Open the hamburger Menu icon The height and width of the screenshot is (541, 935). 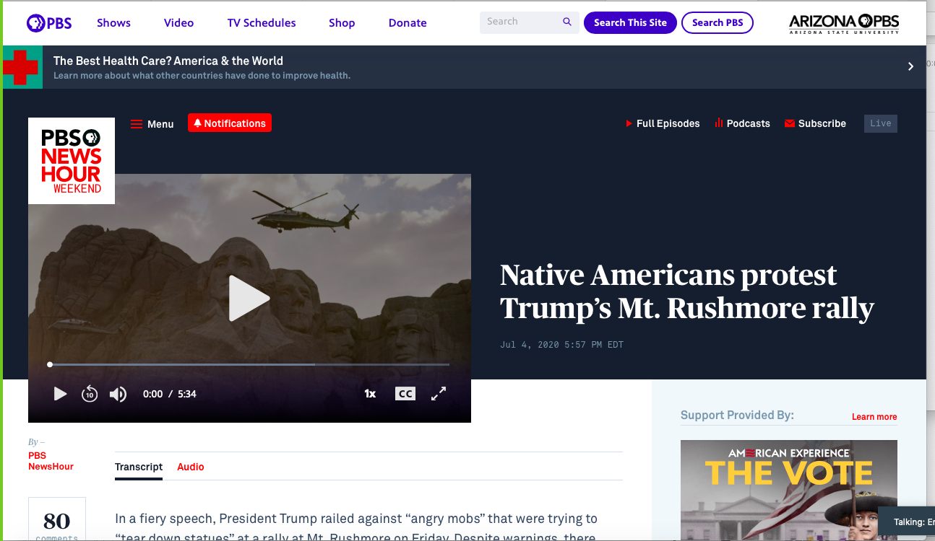[x=137, y=124]
